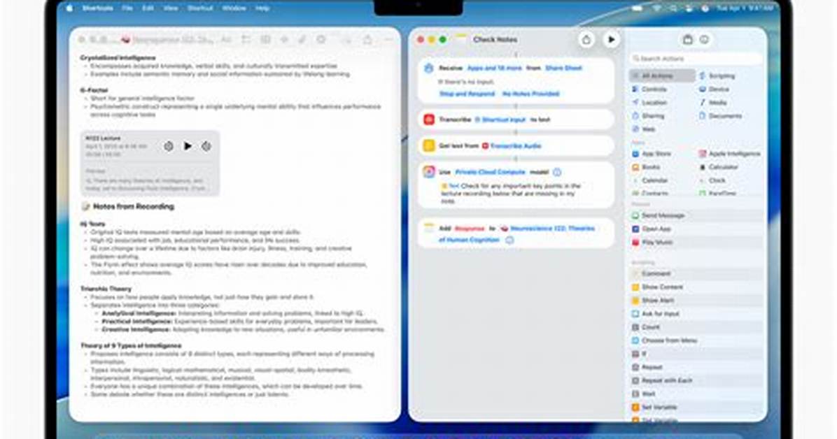837x439 pixels.
Task: Open the File menu
Action: pyautogui.click(x=127, y=8)
